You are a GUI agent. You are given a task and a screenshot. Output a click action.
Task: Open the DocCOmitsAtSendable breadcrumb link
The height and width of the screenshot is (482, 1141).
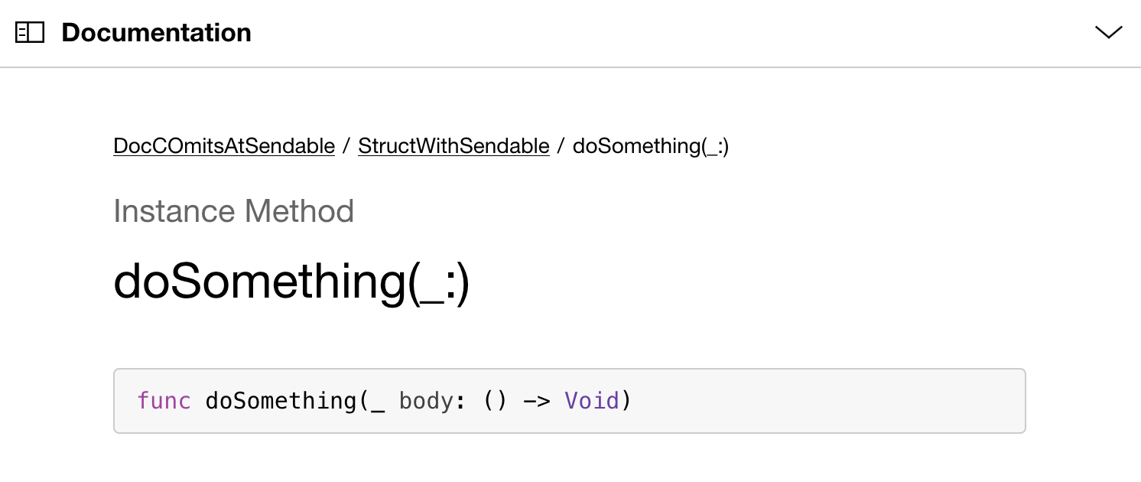click(x=224, y=145)
